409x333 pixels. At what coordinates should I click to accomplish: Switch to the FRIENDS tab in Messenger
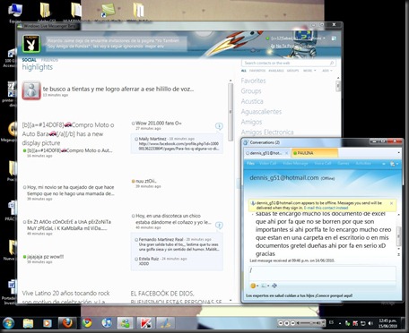(x=49, y=60)
